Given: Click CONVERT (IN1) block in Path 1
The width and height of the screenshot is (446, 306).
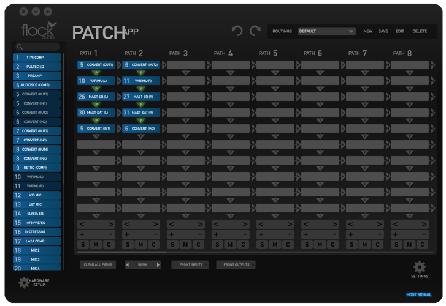Looking at the screenshot, I should (x=96, y=129).
